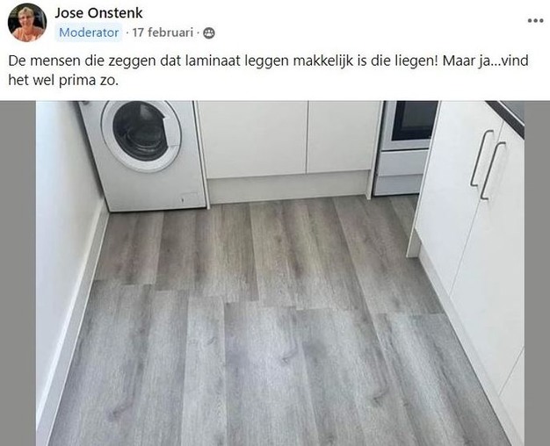Open the 17 februari timestamp link
Screen dimensions: 550x446
[x=163, y=32]
